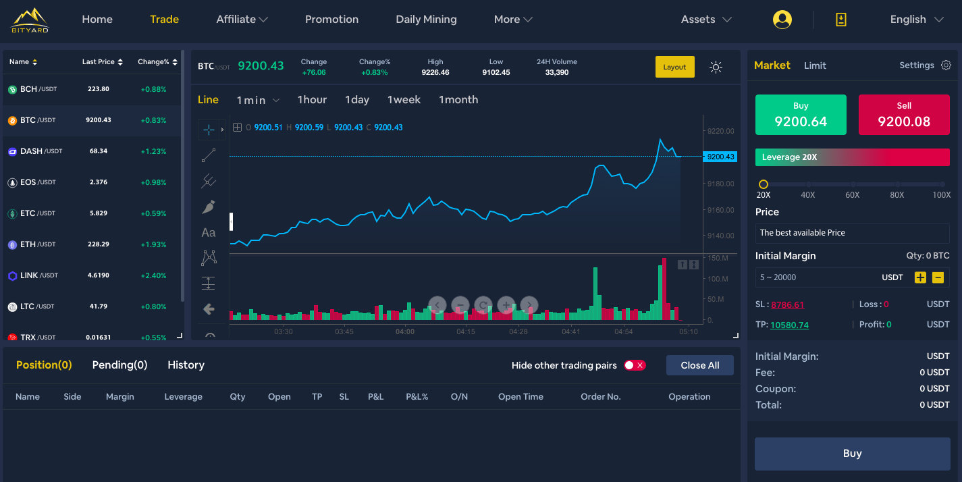Click the chart reset circular arrow button
Viewport: 962px width, 482px height.
[x=483, y=305]
